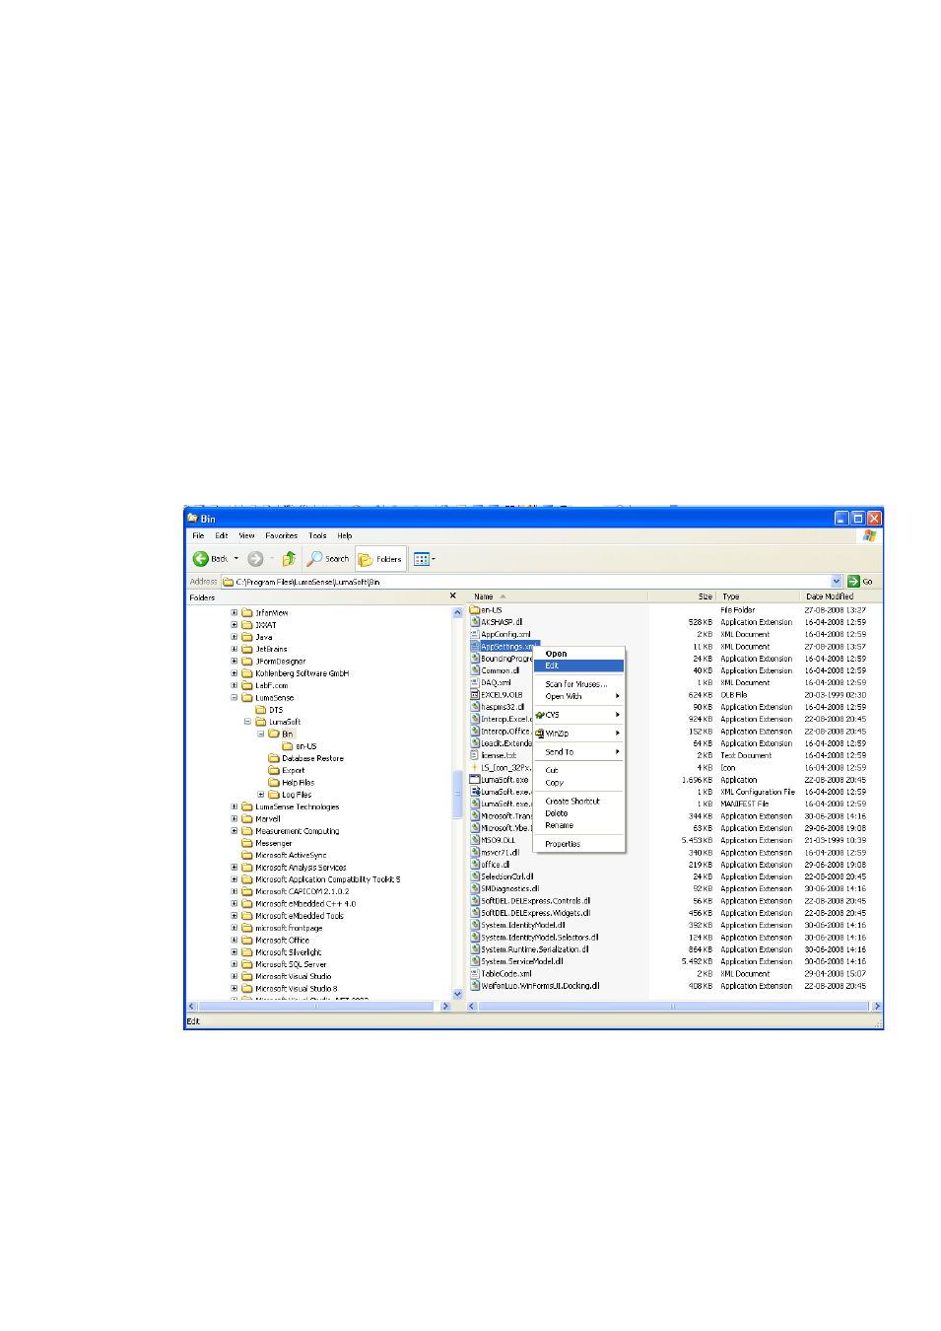This screenshot has height=1331, width=941.
Task: Select the TableCode.xml file icon
Action: pos(475,974)
